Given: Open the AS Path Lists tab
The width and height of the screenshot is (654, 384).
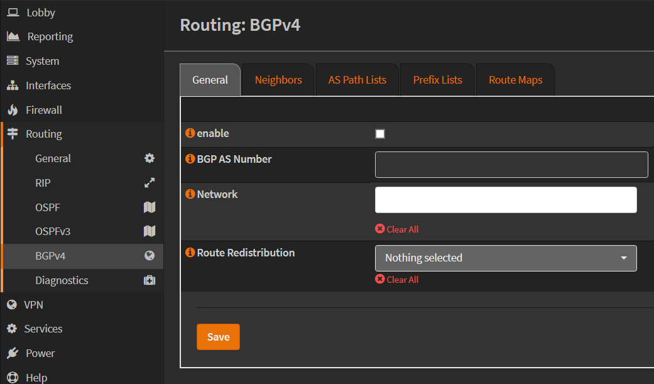Looking at the screenshot, I should coord(357,79).
